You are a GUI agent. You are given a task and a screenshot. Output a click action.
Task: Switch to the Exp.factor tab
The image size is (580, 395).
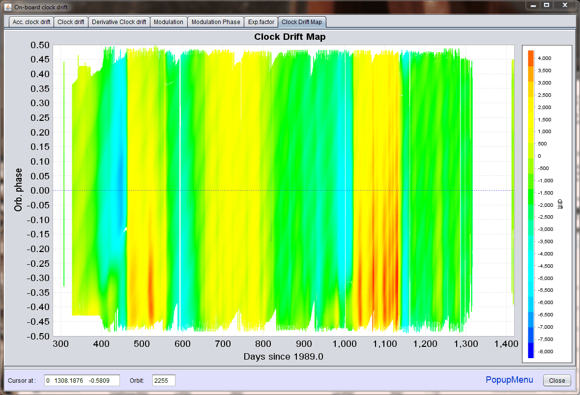[261, 22]
